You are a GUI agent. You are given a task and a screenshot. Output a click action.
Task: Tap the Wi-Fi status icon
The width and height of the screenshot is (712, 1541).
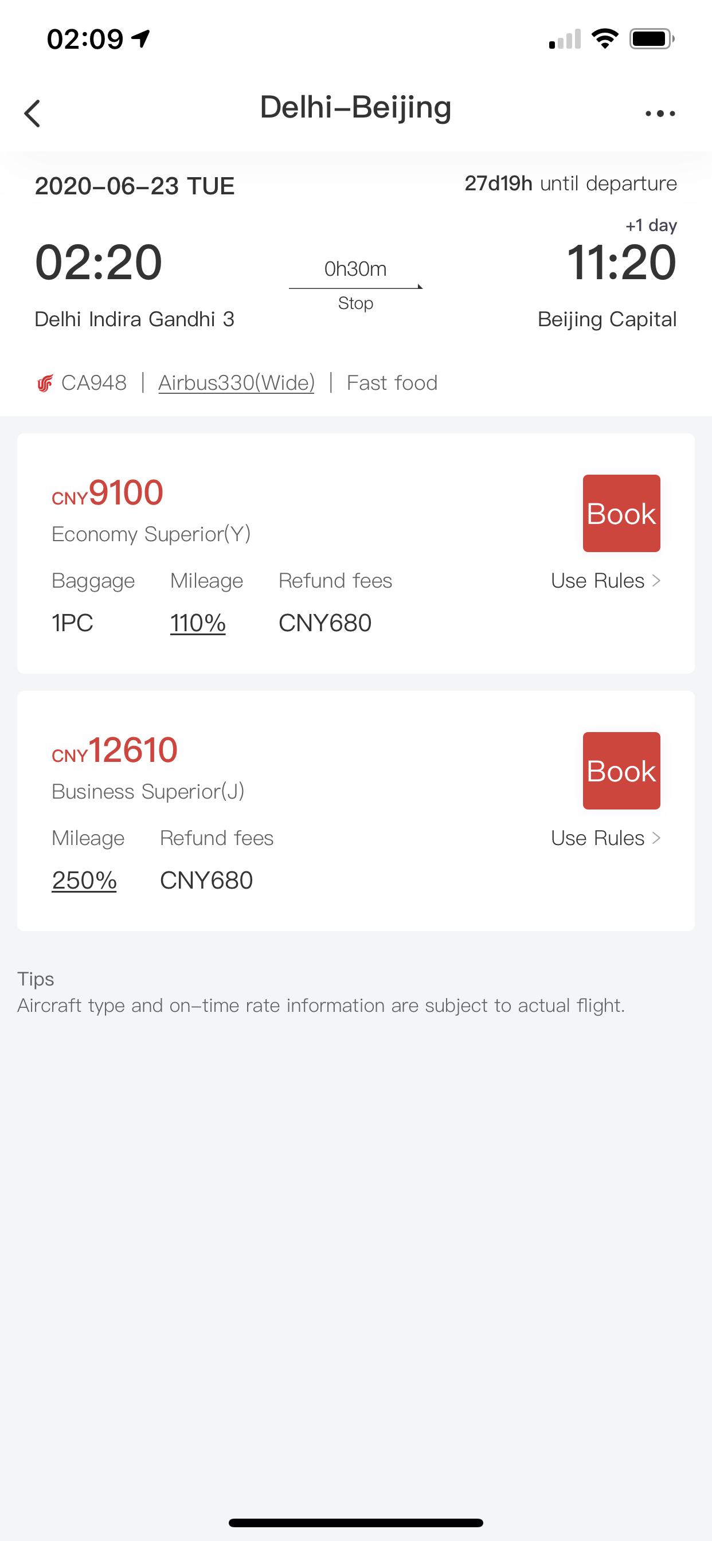click(x=605, y=39)
